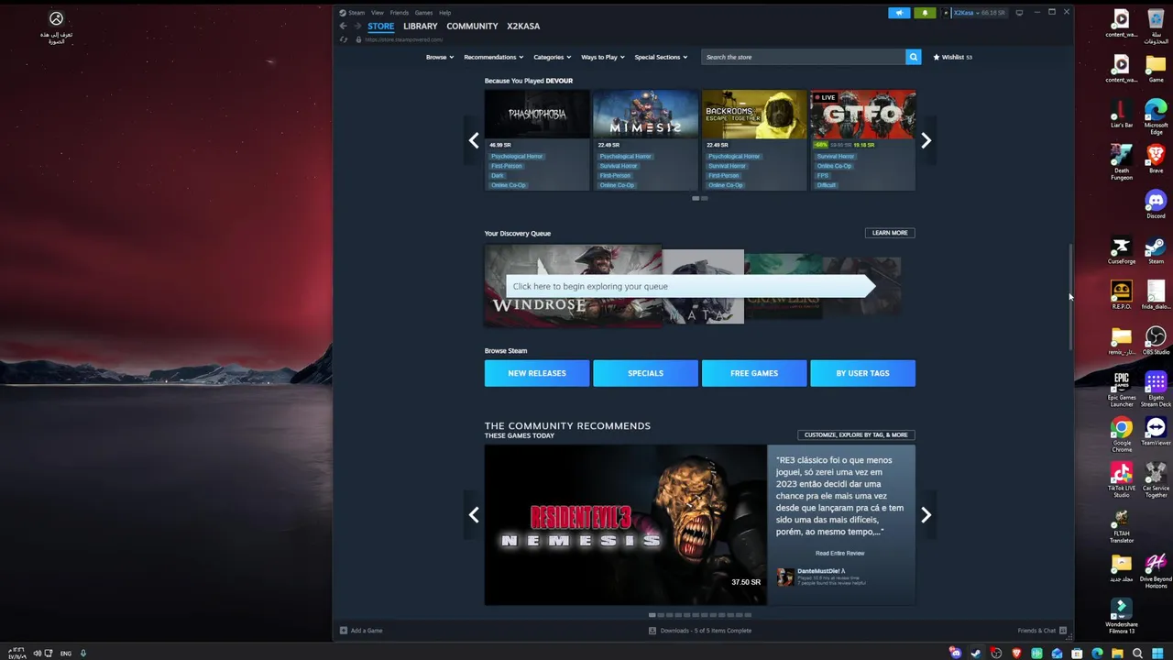Expand the Categories dropdown

552,57
